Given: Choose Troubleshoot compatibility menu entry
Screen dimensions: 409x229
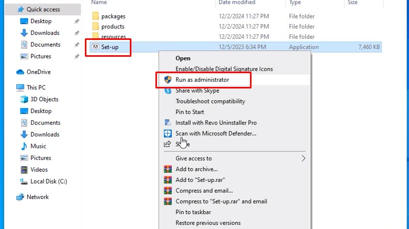Looking at the screenshot, I should [x=210, y=101].
